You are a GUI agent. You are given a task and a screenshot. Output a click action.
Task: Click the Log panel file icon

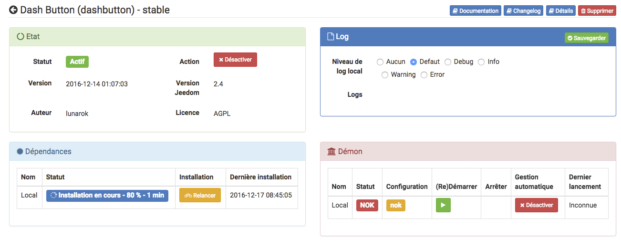331,36
